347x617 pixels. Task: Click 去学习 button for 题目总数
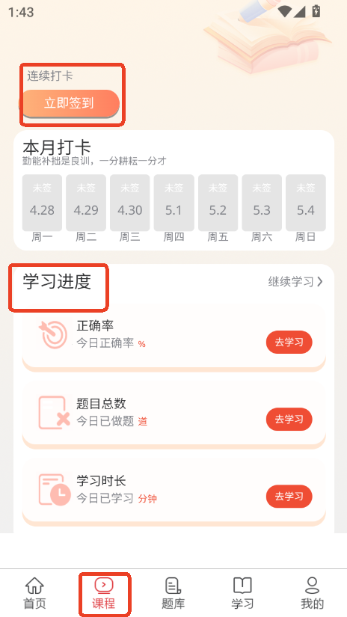(289, 420)
